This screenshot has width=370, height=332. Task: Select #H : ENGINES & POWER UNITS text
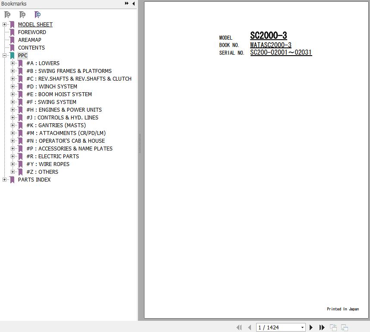click(x=64, y=110)
